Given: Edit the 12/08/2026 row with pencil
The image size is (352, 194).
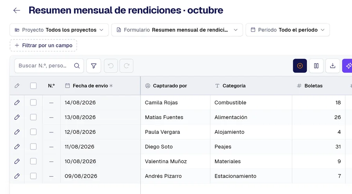Looking at the screenshot, I should 17,132.
